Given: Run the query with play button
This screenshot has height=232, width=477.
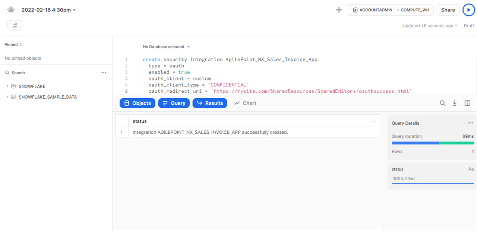Looking at the screenshot, I should [x=469, y=10].
